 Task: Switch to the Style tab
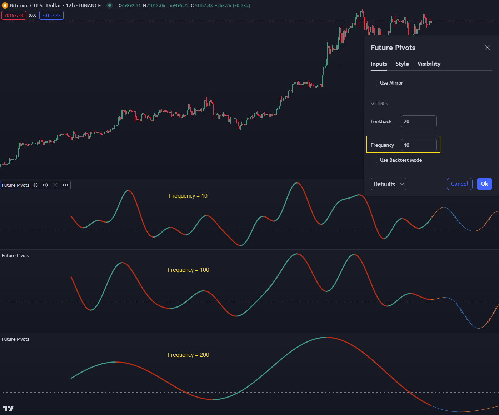402,64
